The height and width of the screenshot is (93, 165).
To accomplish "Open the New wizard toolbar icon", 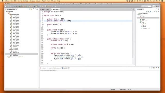I will (6, 6).
